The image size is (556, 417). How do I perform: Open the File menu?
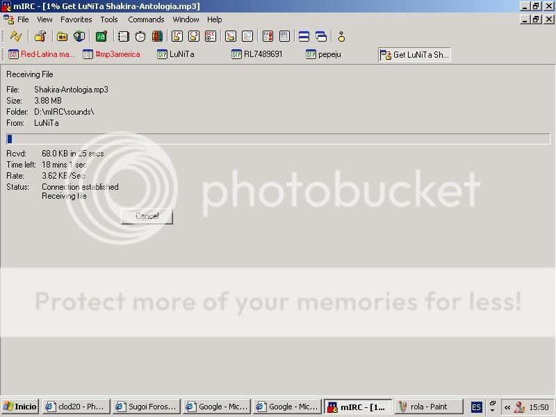click(x=23, y=19)
